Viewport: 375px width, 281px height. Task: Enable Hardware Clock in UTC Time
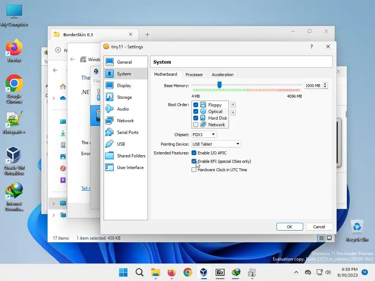coord(194,170)
